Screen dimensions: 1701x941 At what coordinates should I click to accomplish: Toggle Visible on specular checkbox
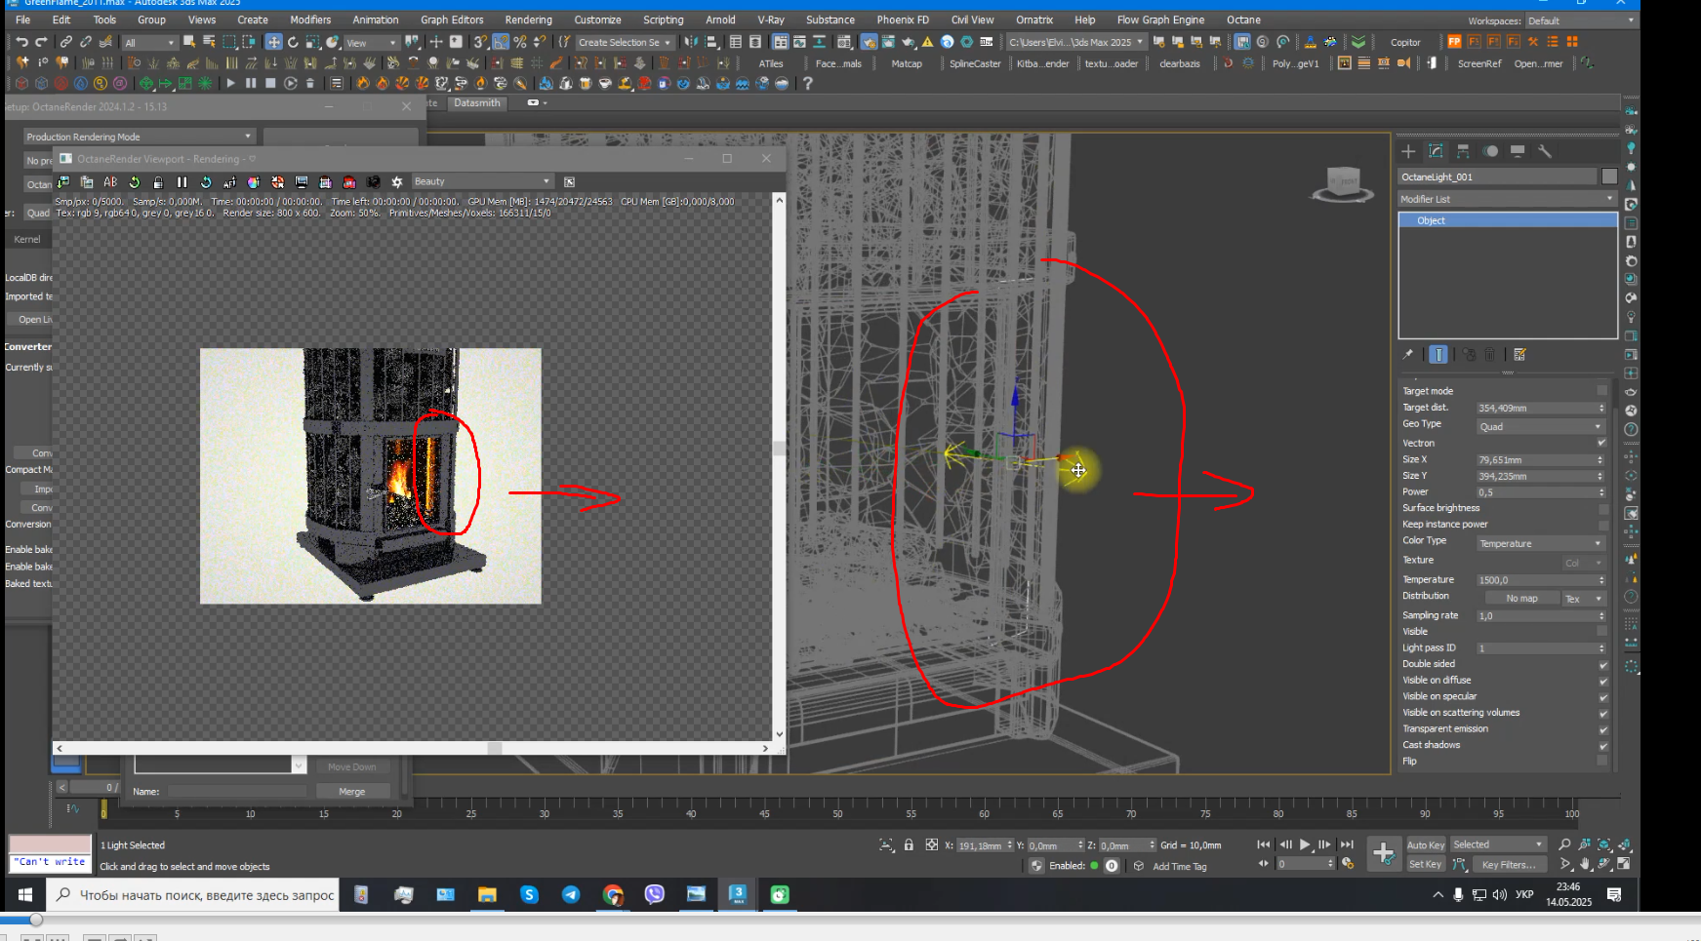point(1602,697)
